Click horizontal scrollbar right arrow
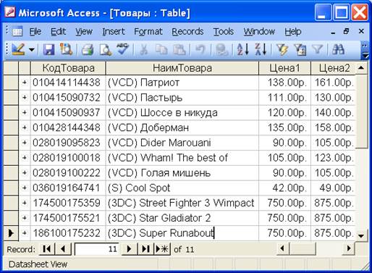Screen dimensions: 372x273 (349, 248)
